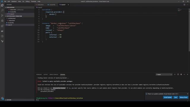Image resolution: width=190 pixels, height=107 pixels.
Task: Open the Terminal menu
Action: click(x=34, y=1)
